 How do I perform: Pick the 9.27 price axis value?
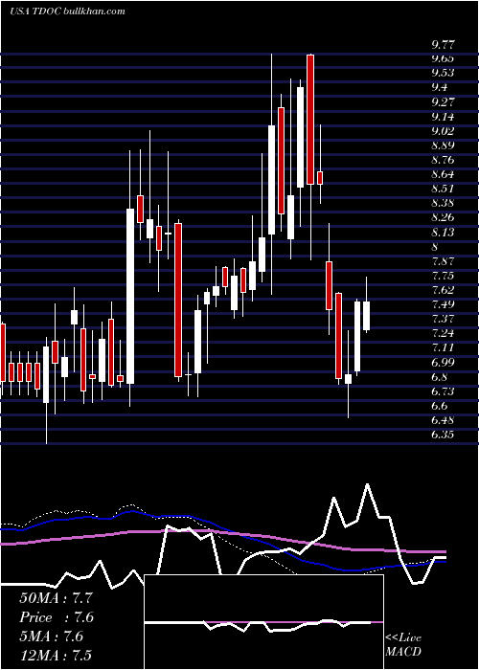pyautogui.click(x=444, y=102)
